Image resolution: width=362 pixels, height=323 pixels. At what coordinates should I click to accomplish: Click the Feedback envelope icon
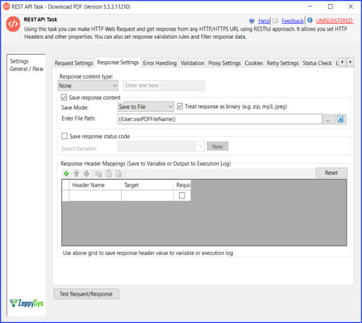point(275,21)
